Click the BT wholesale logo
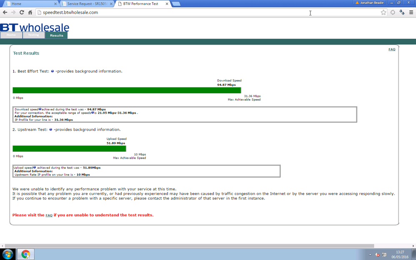This screenshot has height=260, width=416. point(35,27)
